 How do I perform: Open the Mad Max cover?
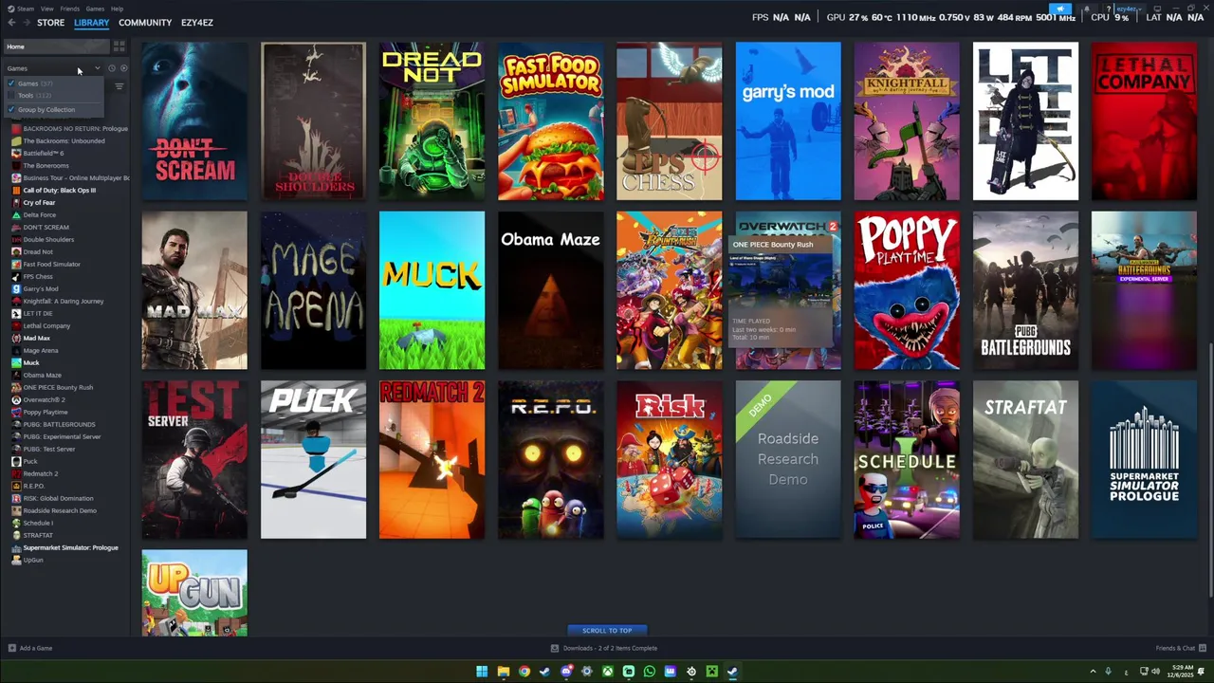pyautogui.click(x=194, y=290)
